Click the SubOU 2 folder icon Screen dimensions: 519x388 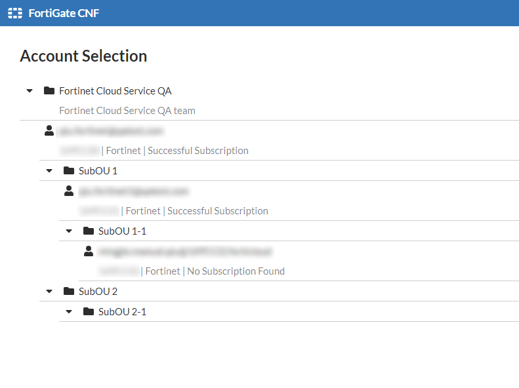pos(69,291)
